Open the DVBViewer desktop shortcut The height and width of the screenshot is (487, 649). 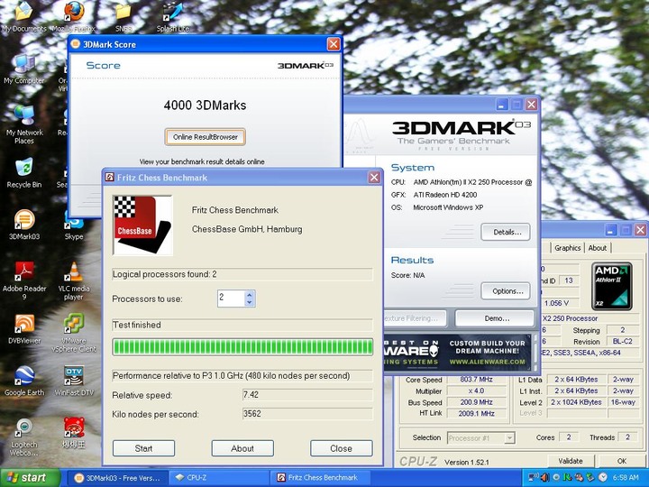click(x=24, y=329)
